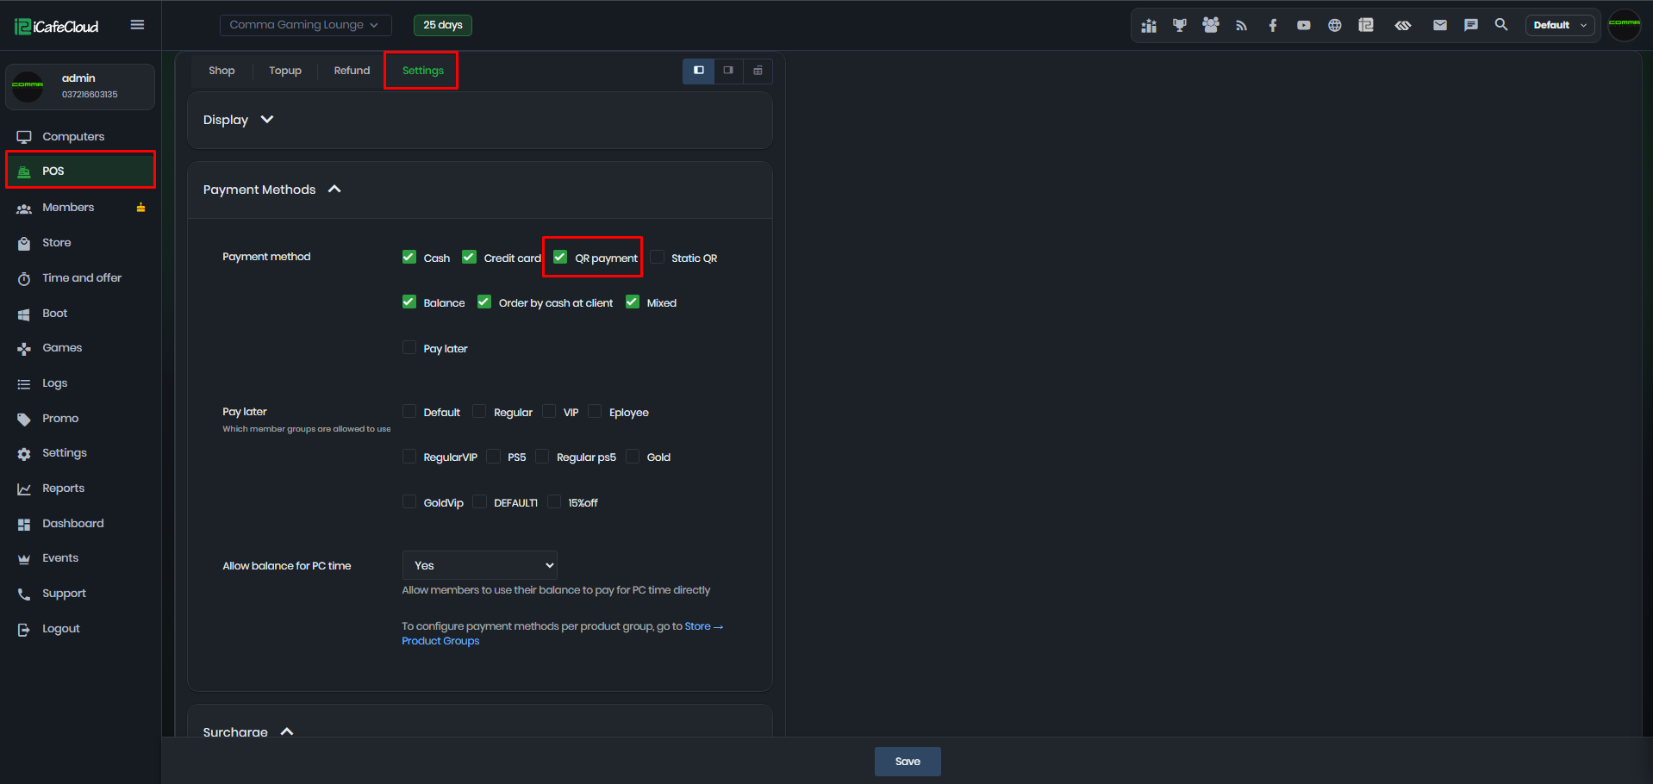Image resolution: width=1653 pixels, height=784 pixels.
Task: Toggle Order by cash at client checkbox
Action: (484, 302)
